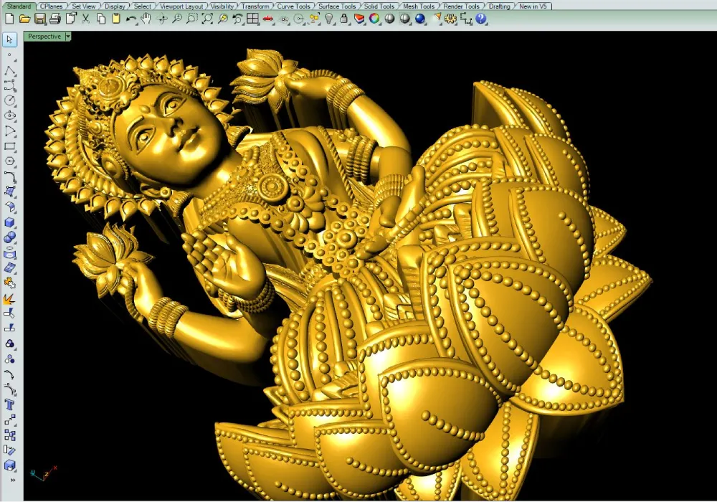Open the Set View tab

point(84,6)
